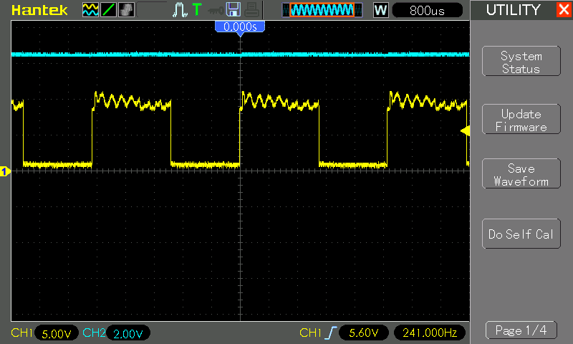Click the printer icon in top bar
Viewport: 573px width, 344px height.
pos(250,9)
